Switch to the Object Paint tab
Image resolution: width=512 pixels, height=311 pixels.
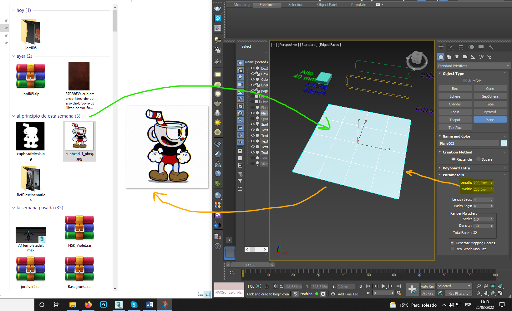pos(327,5)
